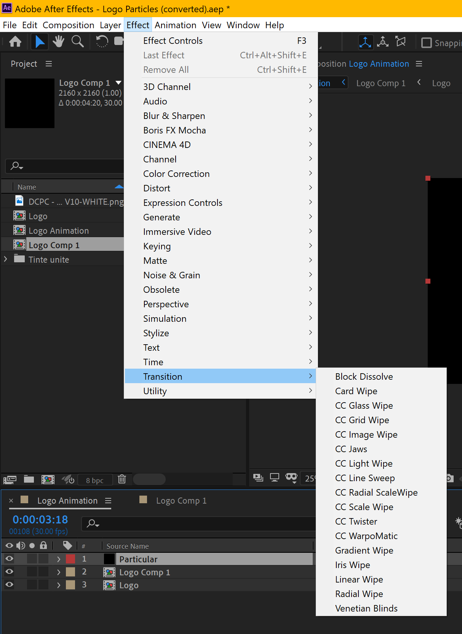The height and width of the screenshot is (634, 462).
Task: Click tan label swatch of Logo layer
Action: click(70, 585)
